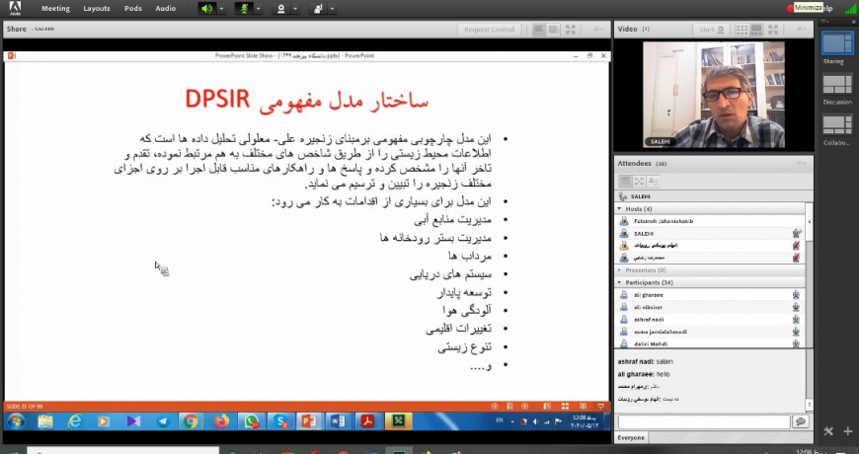The image size is (859, 454).
Task: Click the Adobe Connect logo
Action: 15,8
